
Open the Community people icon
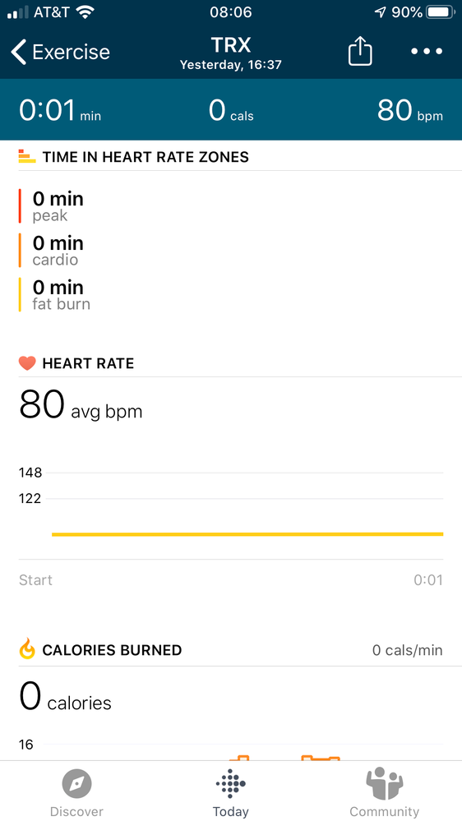click(x=385, y=783)
